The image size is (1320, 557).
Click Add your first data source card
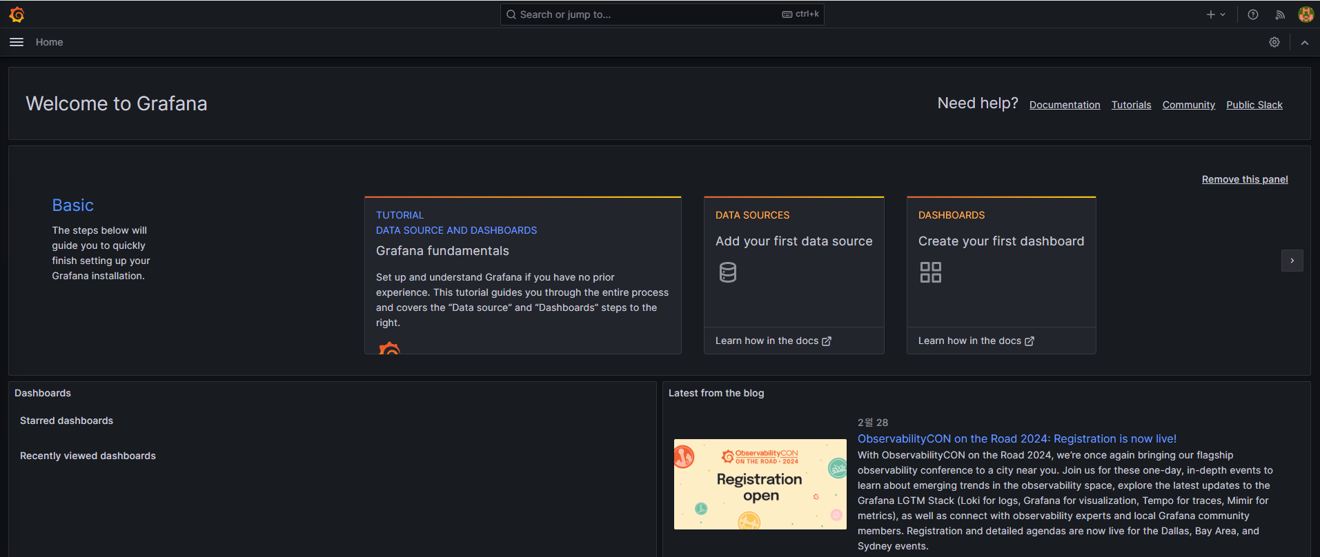[794, 275]
